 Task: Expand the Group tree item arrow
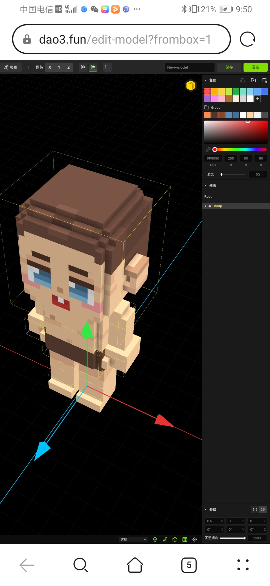pos(205,206)
